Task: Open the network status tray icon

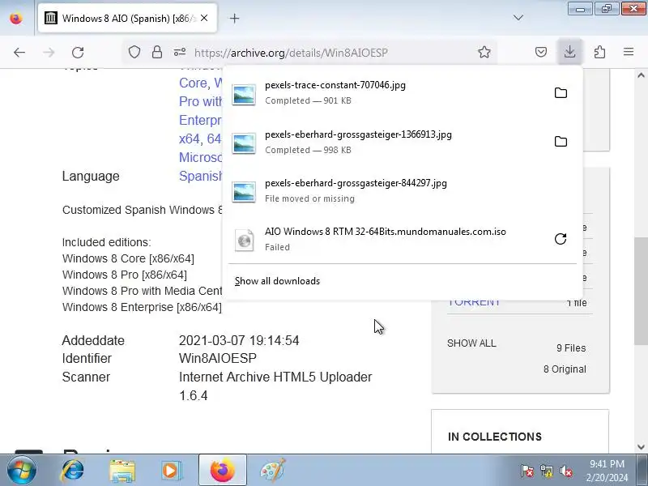Action: click(x=546, y=471)
